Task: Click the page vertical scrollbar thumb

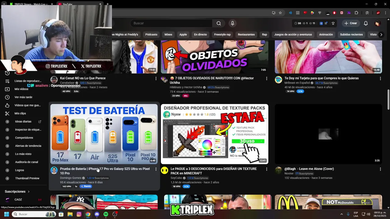Action: point(388,100)
